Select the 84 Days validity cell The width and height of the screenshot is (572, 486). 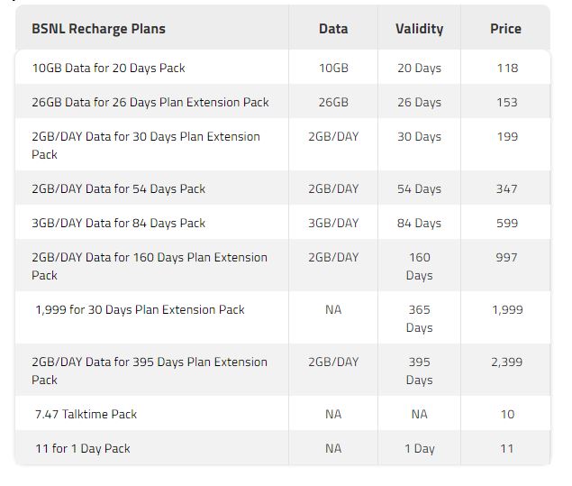tap(419, 223)
